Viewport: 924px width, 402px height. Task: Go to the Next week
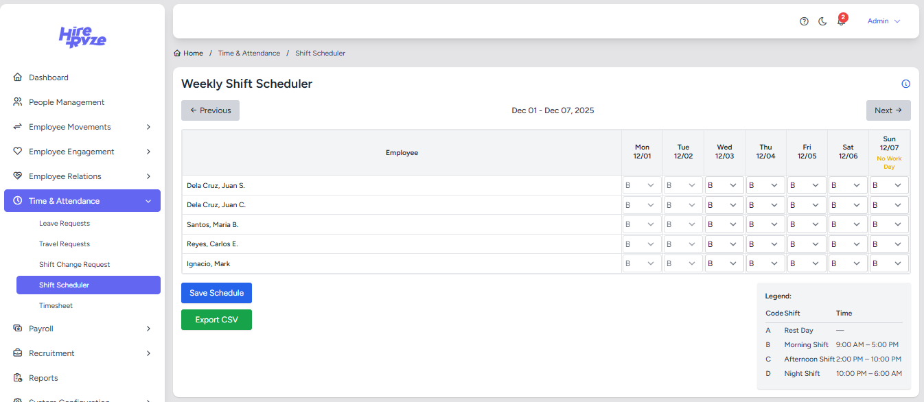[888, 110]
